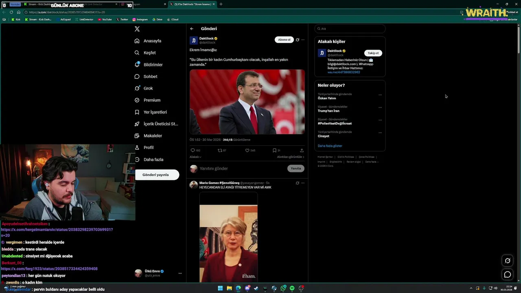The width and height of the screenshot is (521, 293).
Task: Open new browser tab plus button
Action: [221, 4]
